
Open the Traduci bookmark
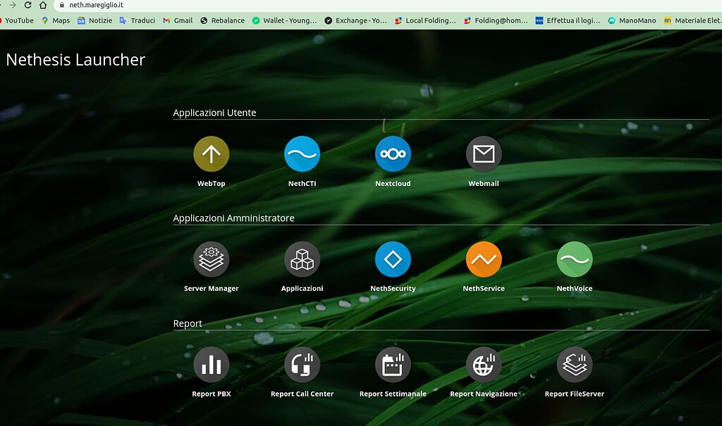tap(137, 20)
